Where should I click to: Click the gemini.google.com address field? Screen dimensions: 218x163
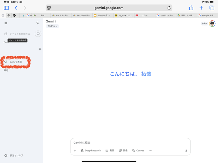[x=109, y=8]
